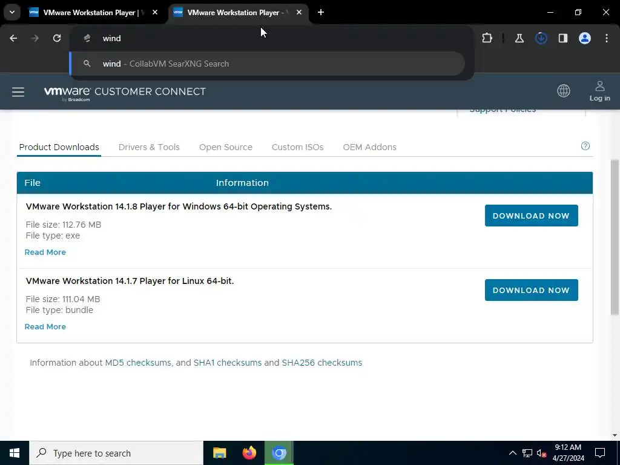The height and width of the screenshot is (465, 620).
Task: Read More about Linux 64-bit Player
Action: (45, 326)
